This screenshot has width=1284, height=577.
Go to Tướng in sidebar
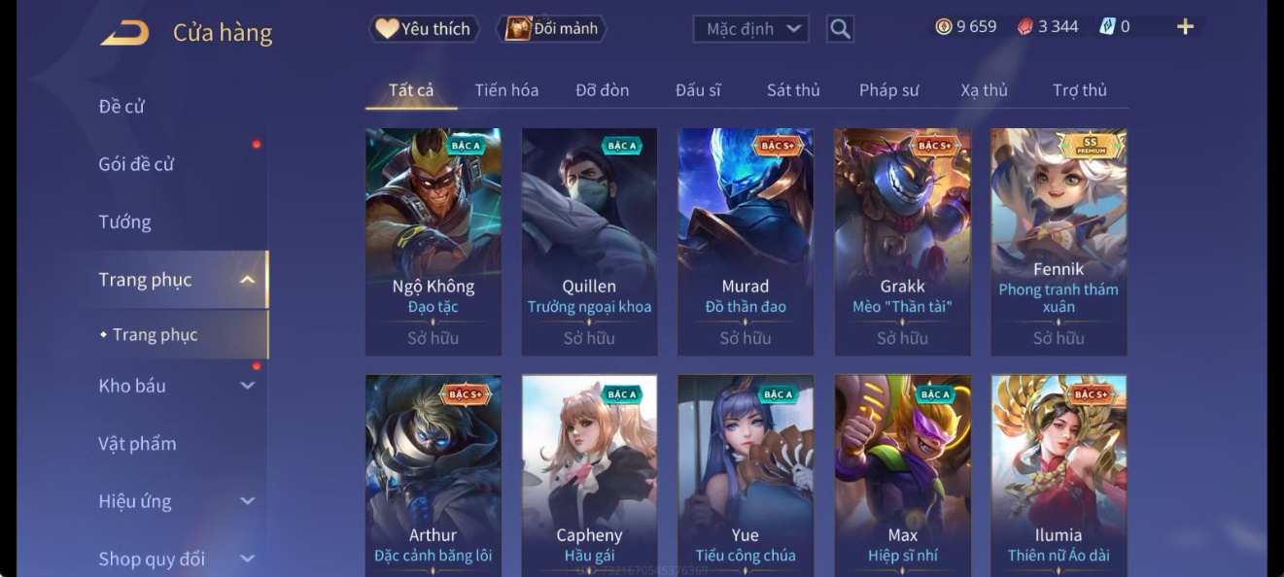[124, 221]
